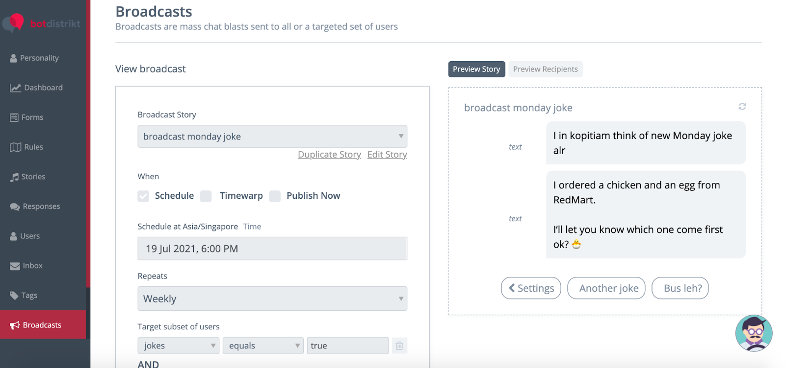
Task: Open the equals operator dropdown
Action: pyautogui.click(x=263, y=345)
